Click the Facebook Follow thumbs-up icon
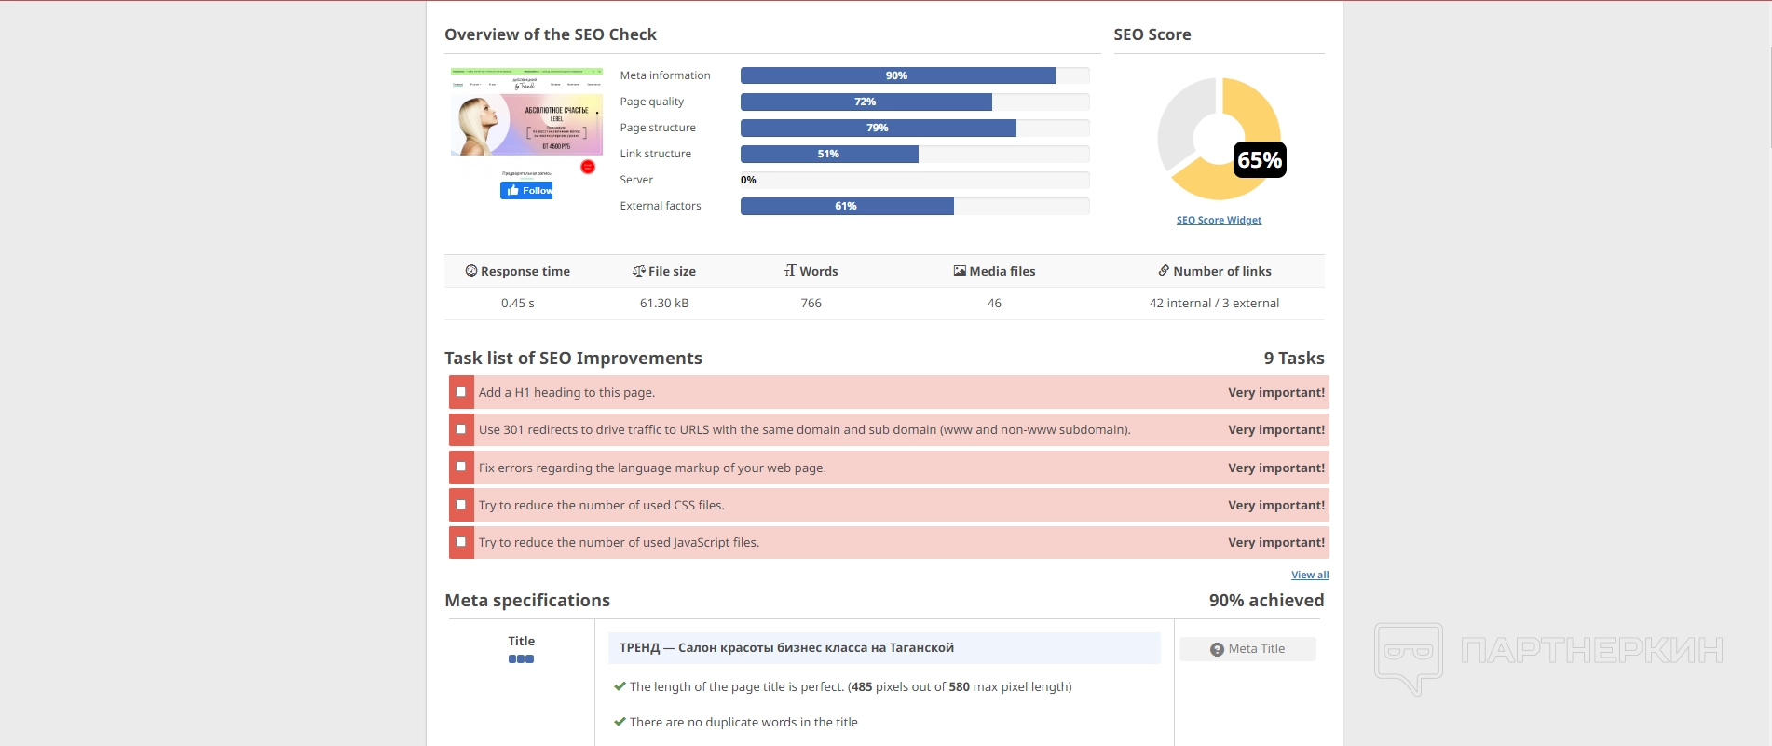Viewport: 1772px width, 746px height. 512,190
